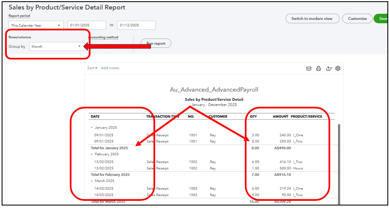Open the Group by Month dropdown

click(57, 46)
